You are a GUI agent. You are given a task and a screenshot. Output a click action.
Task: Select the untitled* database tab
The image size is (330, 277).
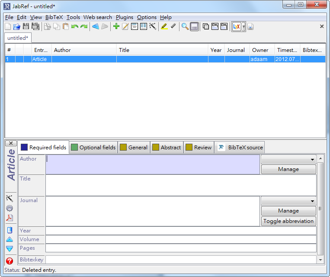pos(18,38)
